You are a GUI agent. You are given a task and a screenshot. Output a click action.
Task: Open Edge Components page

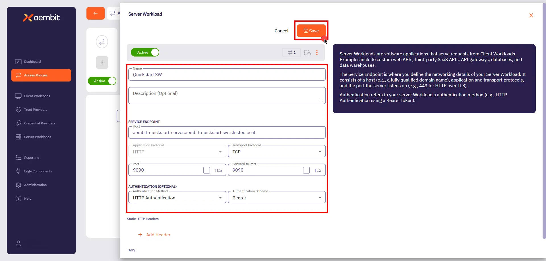pos(41,171)
